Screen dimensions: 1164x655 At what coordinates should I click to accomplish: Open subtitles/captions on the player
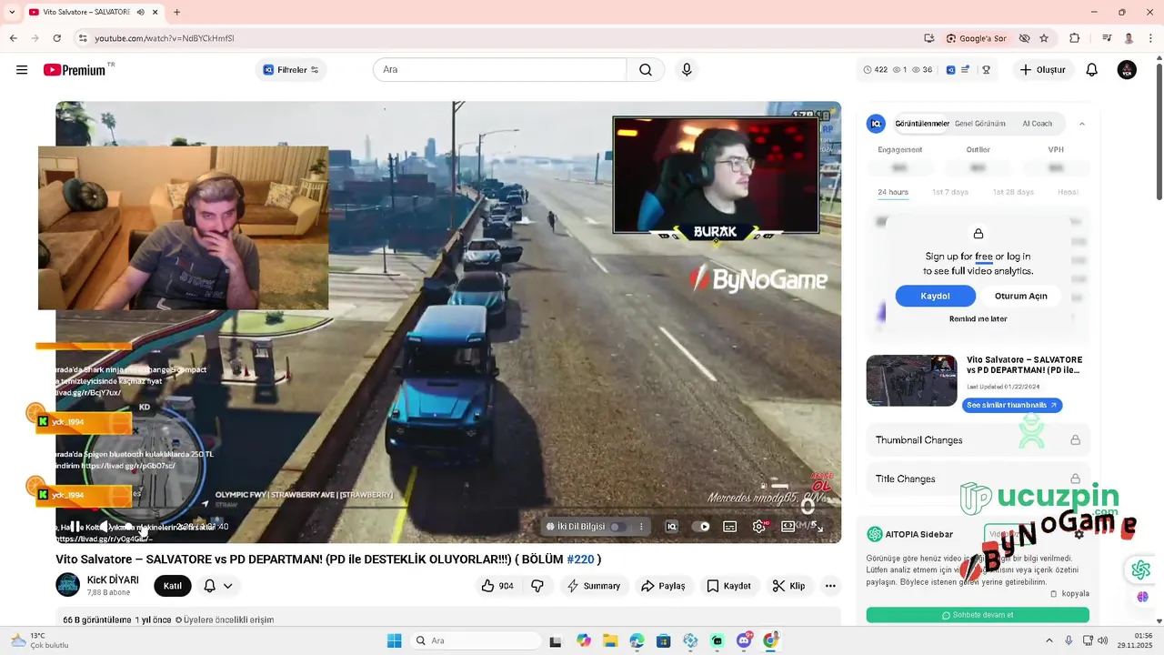(x=729, y=526)
